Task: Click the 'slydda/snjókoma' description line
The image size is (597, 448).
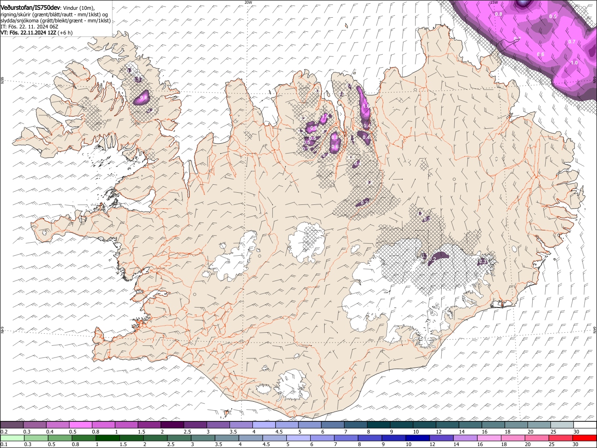Action: [x=56, y=21]
